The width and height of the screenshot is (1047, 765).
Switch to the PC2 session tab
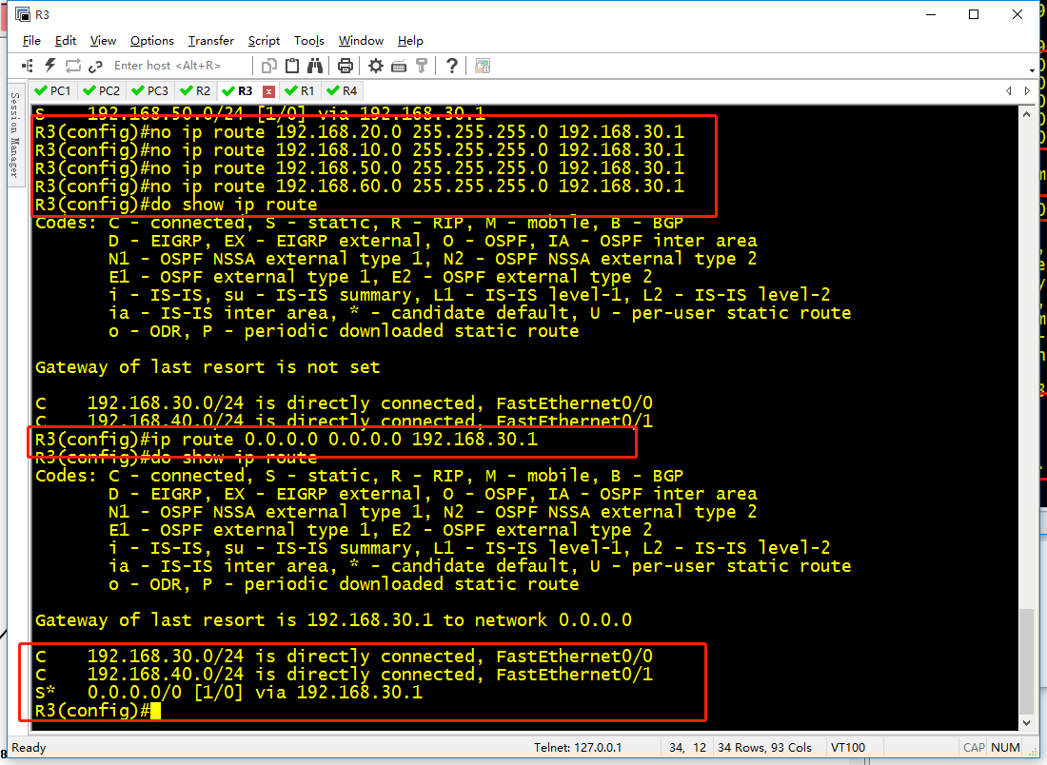(x=102, y=90)
